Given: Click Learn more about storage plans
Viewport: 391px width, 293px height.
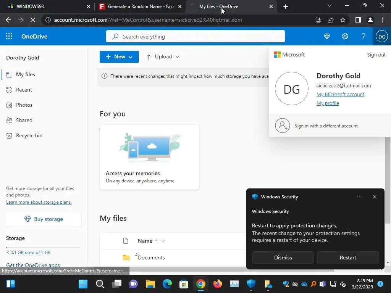Looking at the screenshot, I should tap(39, 202).
